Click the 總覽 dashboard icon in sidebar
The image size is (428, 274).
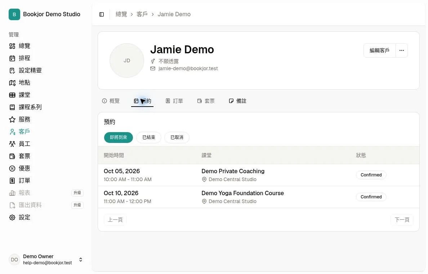pyautogui.click(x=12, y=46)
